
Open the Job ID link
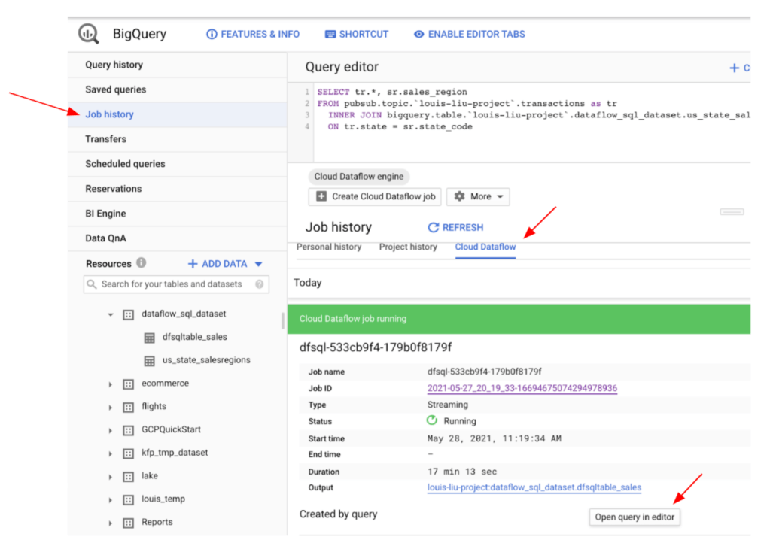click(522, 388)
